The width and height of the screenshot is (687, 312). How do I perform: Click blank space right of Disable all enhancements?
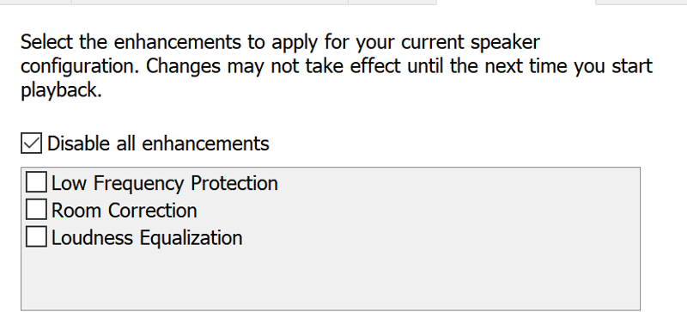click(x=456, y=144)
